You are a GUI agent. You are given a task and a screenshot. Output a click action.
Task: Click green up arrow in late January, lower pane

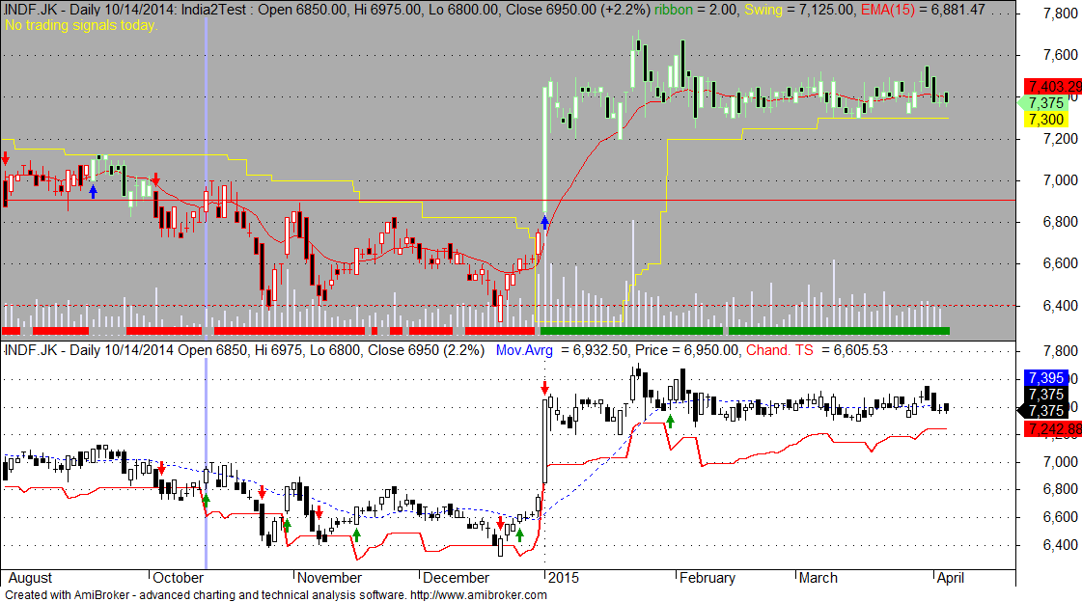point(669,421)
